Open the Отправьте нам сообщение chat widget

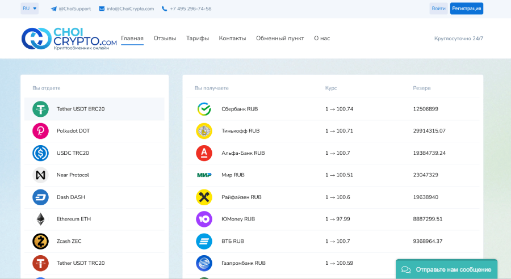pos(446,269)
